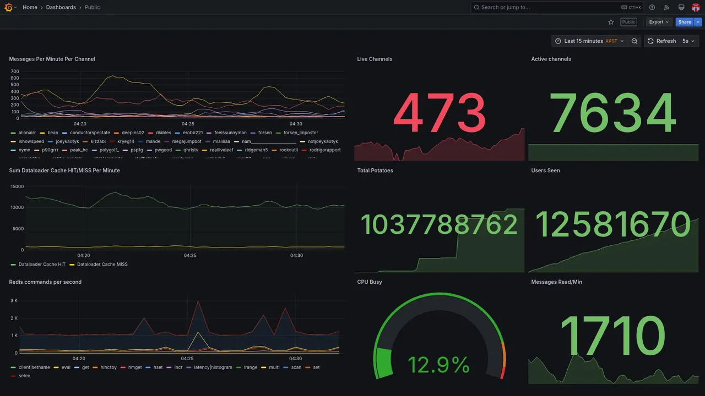
Task: Toggle the Dataloader Cache MISS series
Action: click(x=99, y=265)
